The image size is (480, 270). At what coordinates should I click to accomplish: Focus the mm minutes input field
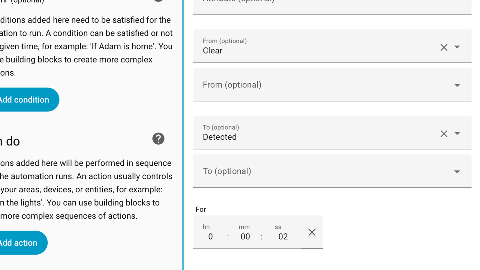tap(245, 237)
